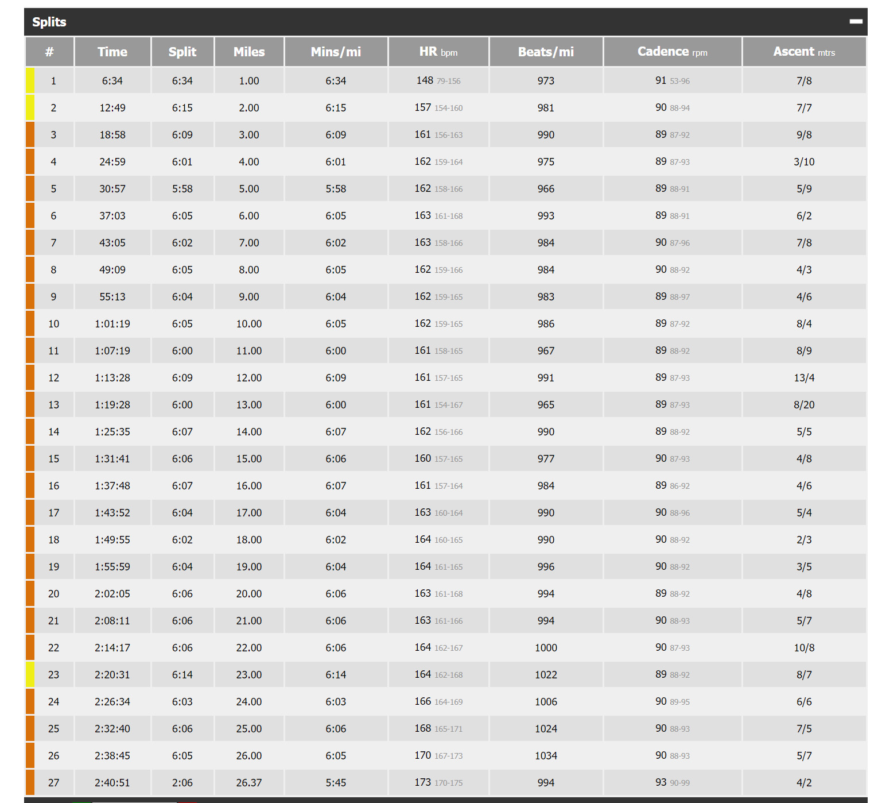Click ascent value 6/2 in split 6
The width and height of the screenshot is (878, 803).
[x=804, y=216]
